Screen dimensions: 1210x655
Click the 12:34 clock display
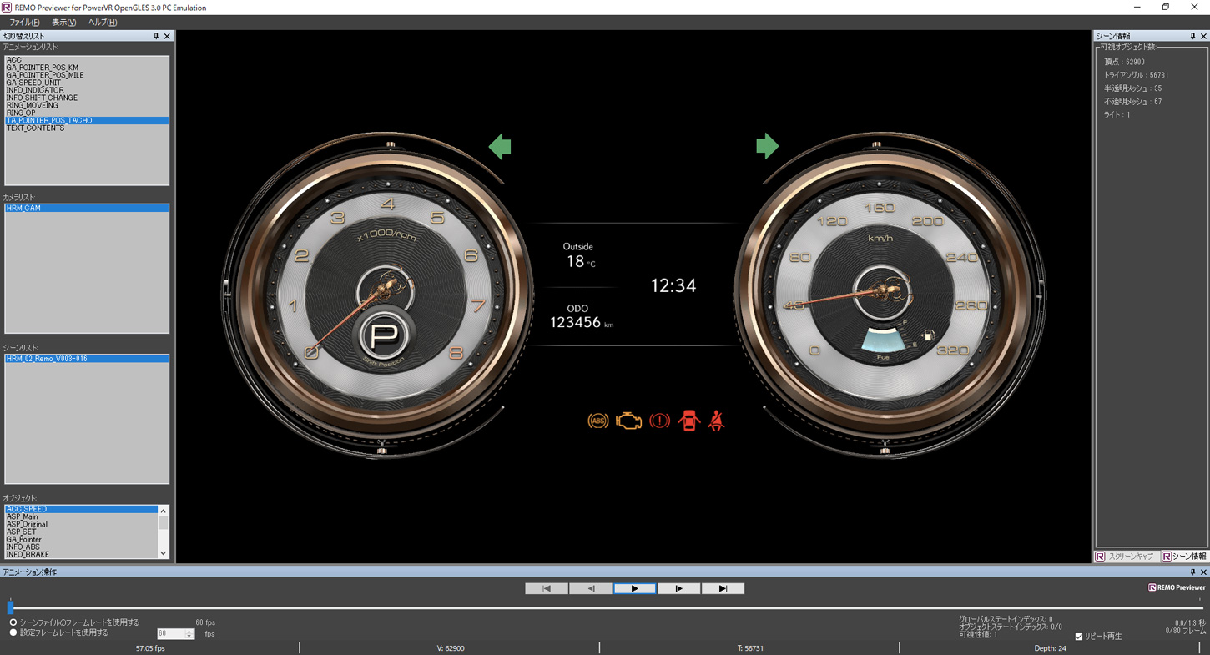673,285
